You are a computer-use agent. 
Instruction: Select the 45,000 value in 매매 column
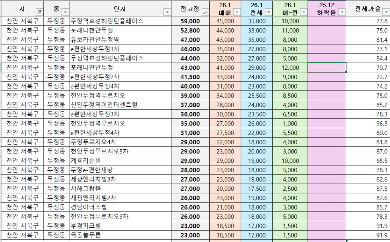[x=225, y=21]
